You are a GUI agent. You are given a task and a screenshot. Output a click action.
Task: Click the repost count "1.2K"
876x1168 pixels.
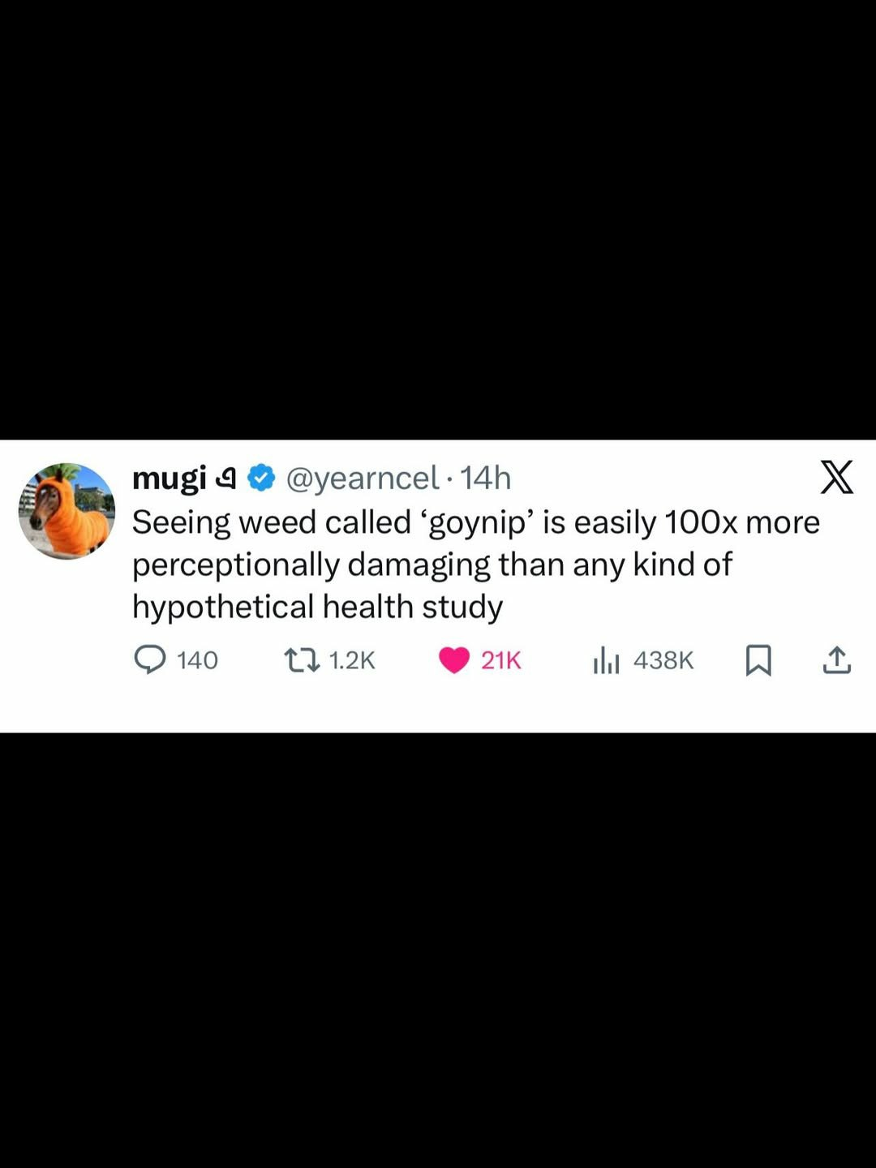pyautogui.click(x=352, y=660)
